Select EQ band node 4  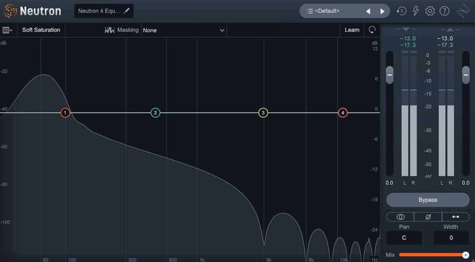pos(343,112)
